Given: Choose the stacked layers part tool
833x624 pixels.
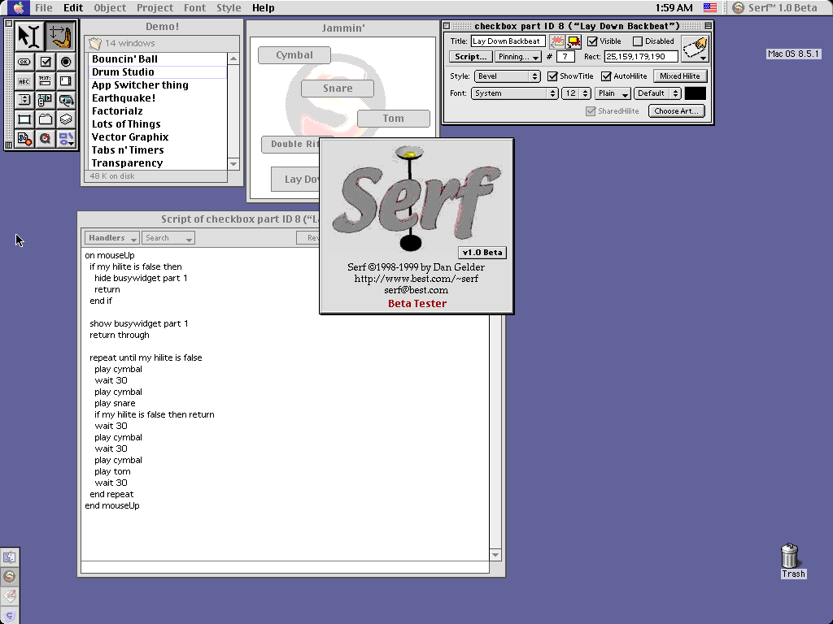Looking at the screenshot, I should [x=65, y=119].
